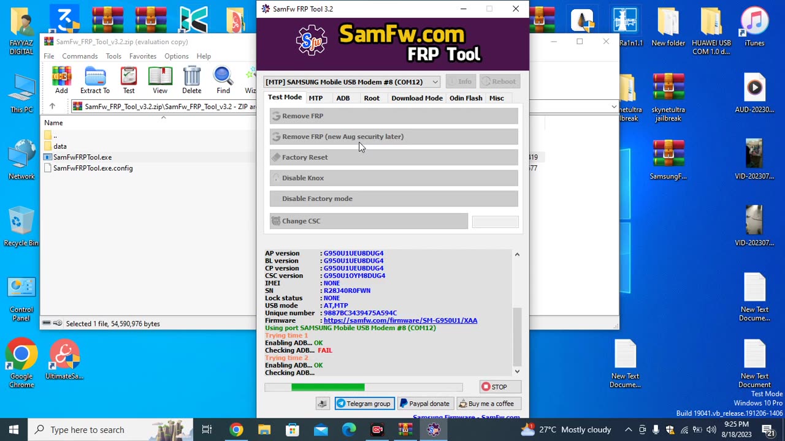The width and height of the screenshot is (785, 441).
Task: Click the Add toolbar icon in WinRAR
Action: coord(61,80)
